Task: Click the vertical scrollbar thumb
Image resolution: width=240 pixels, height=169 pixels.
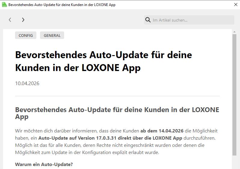Action: point(234,95)
